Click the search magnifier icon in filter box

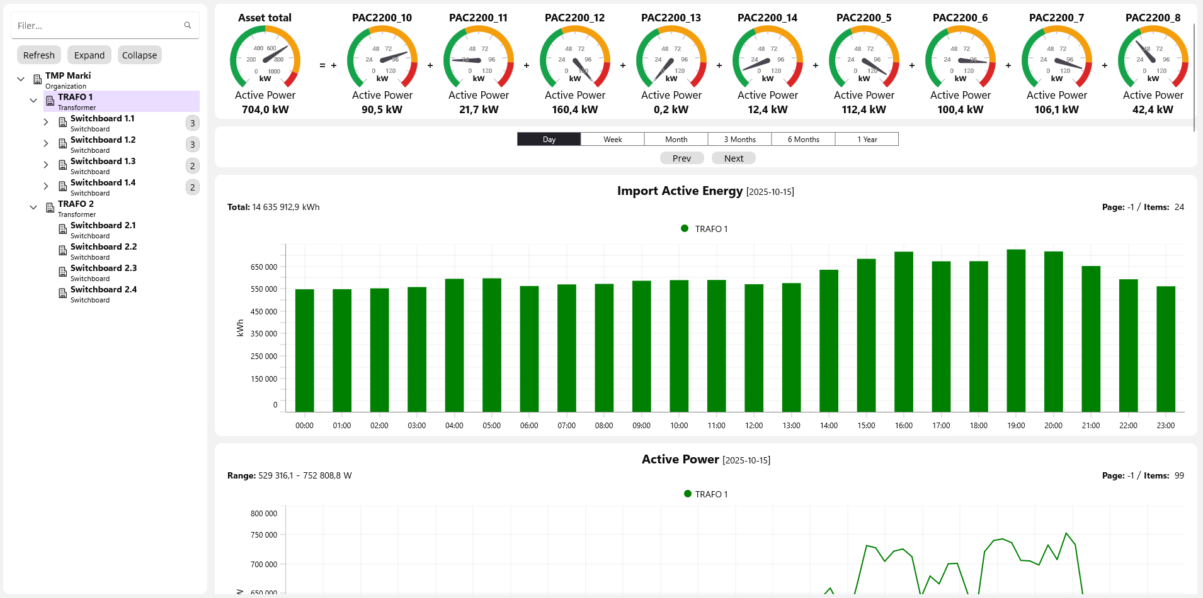(187, 26)
